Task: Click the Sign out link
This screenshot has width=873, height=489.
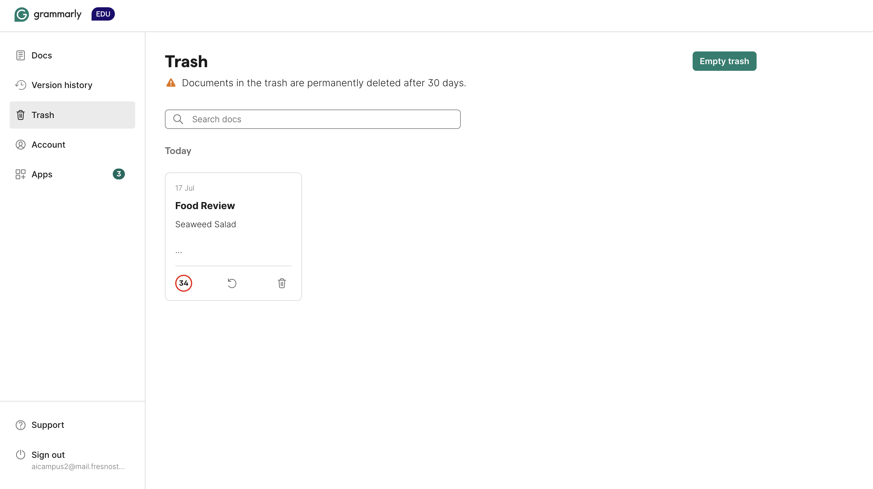Action: [48, 455]
